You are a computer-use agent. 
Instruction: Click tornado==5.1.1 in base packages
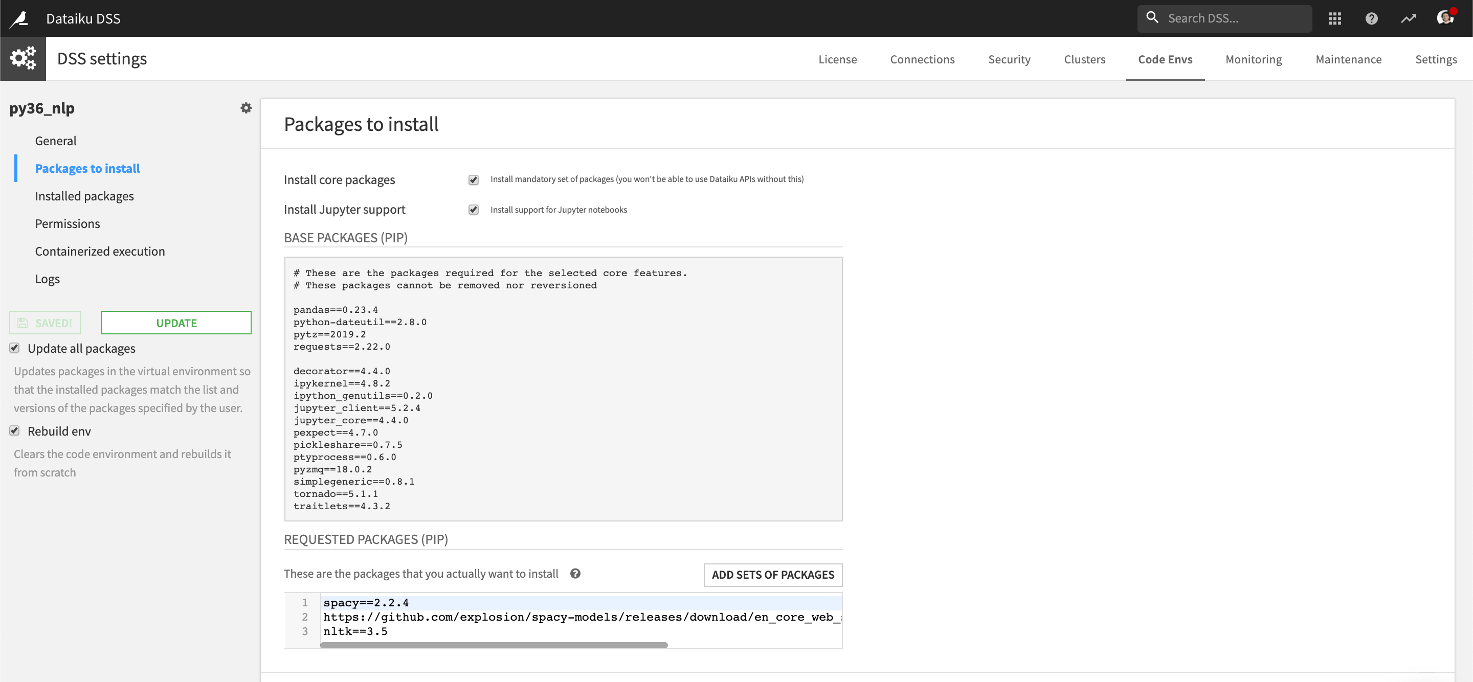[335, 494]
